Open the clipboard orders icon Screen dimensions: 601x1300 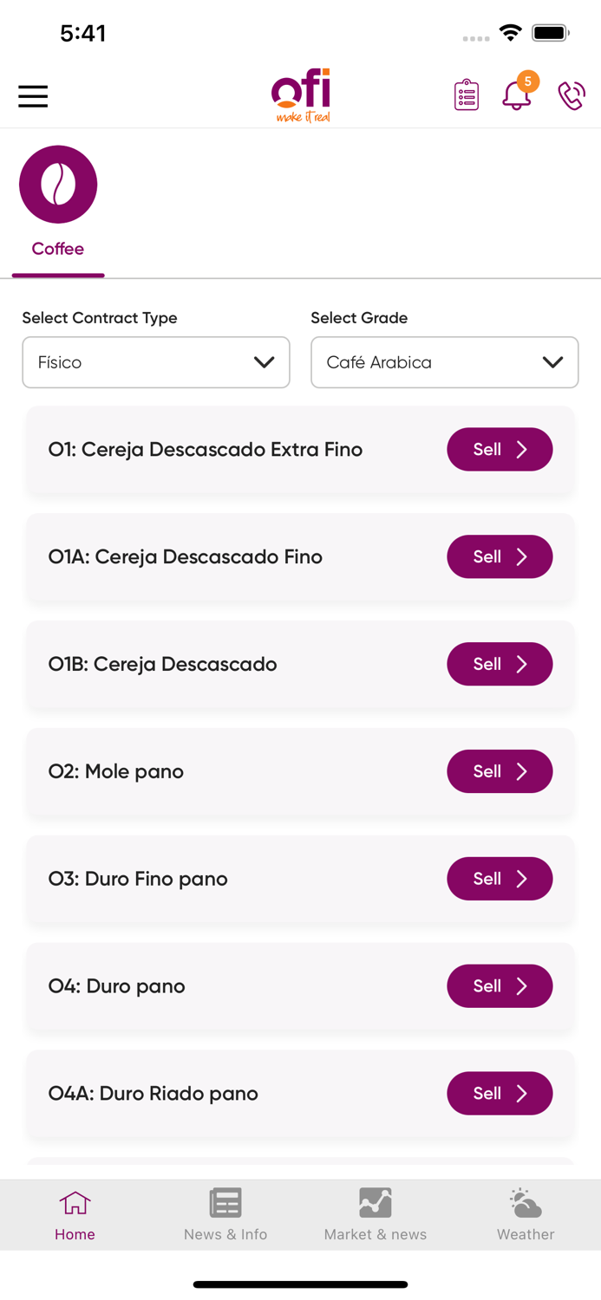tap(466, 94)
